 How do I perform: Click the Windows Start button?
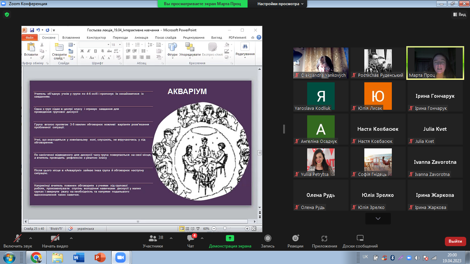tap(8, 257)
